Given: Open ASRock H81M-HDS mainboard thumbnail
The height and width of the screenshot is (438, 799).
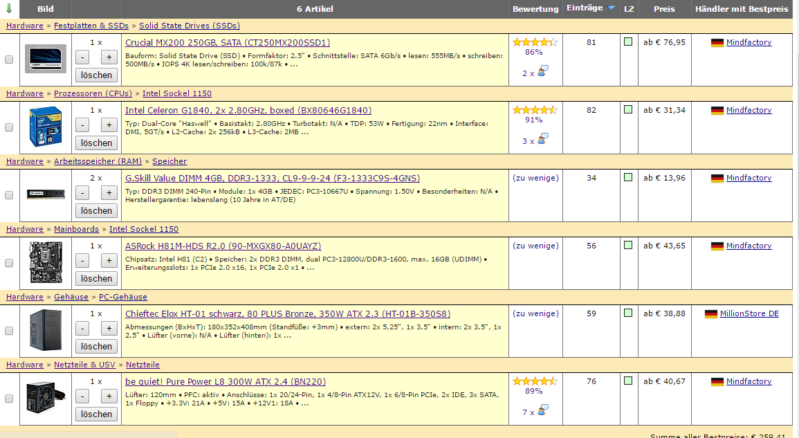Looking at the screenshot, I should point(46,263).
